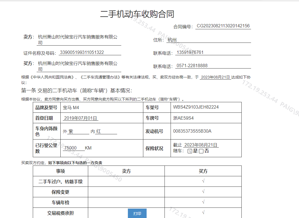Click the row label 车辆年检

(60, 203)
